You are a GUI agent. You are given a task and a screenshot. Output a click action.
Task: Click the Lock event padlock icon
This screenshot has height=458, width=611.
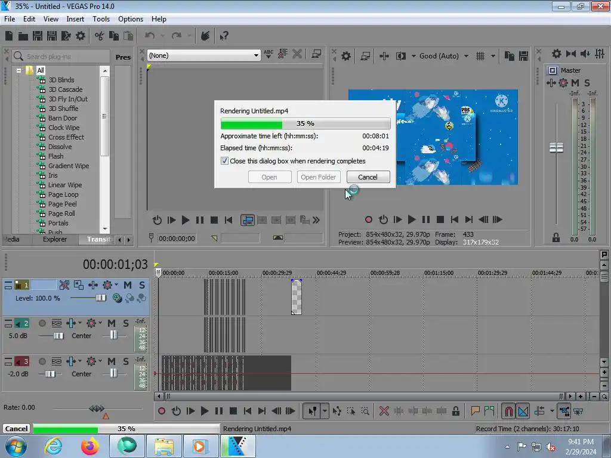[455, 411]
